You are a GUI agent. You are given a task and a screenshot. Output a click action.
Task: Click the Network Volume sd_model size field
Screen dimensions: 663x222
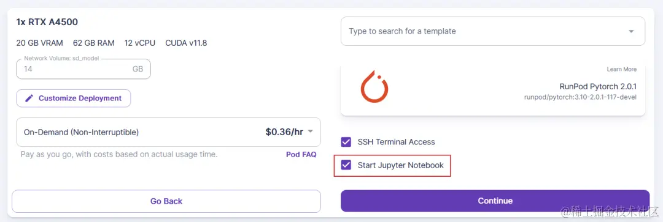click(83, 68)
